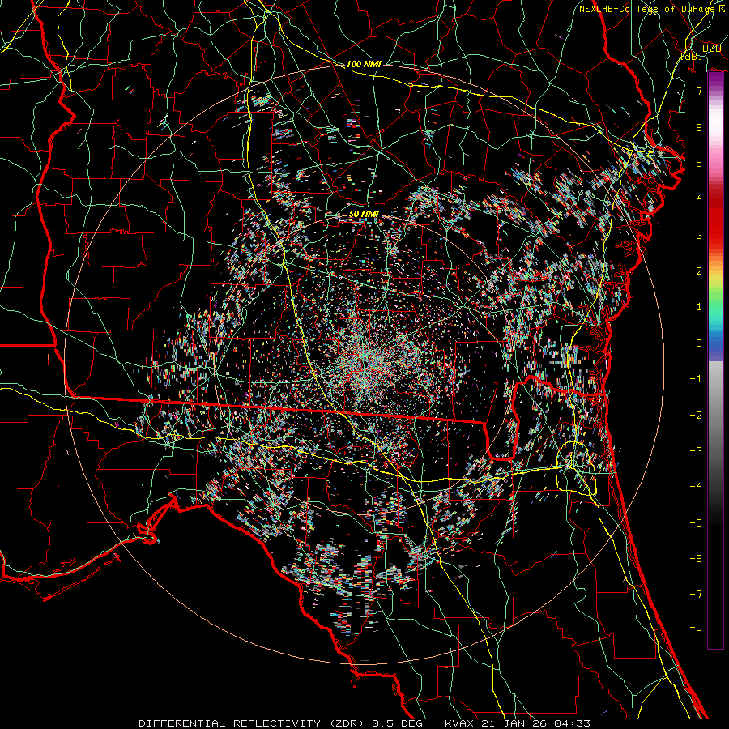The image size is (729, 729).
Task: Click the "6" tick on the color scale
Action: click(699, 127)
